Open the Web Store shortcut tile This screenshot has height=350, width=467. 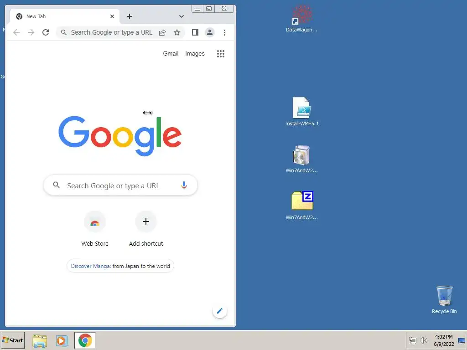click(x=95, y=229)
